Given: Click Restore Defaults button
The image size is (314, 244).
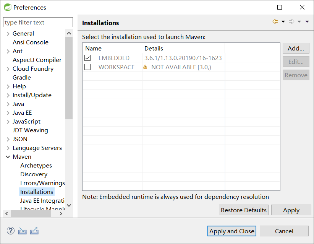Looking at the screenshot, I should 243,210.
